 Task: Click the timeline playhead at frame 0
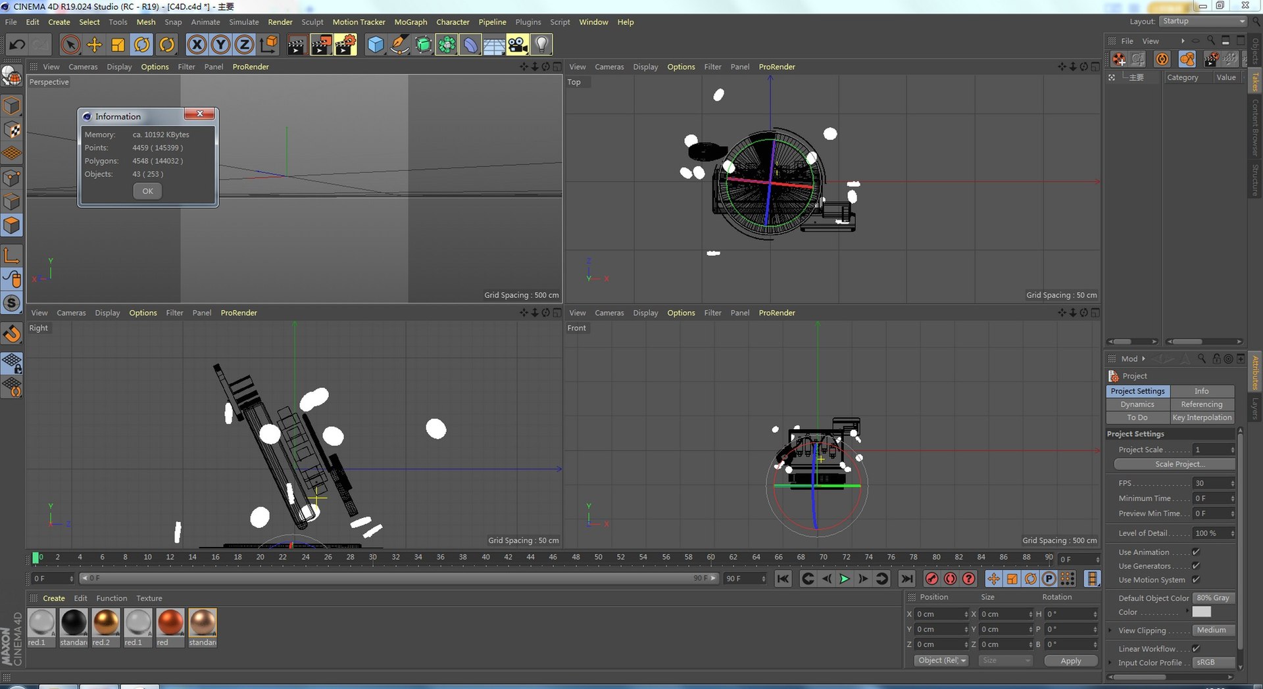(36, 558)
